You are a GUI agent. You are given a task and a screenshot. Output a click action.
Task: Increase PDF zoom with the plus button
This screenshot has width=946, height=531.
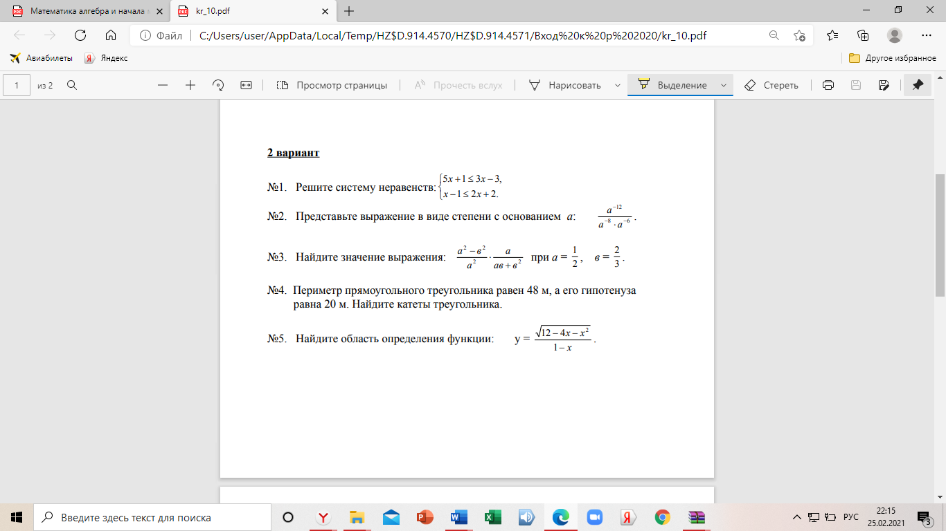pos(190,85)
